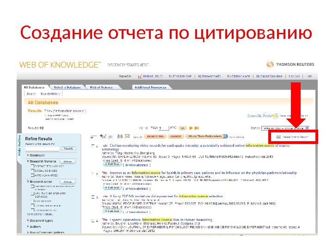Click the ENDNOTE WEB save button
Viewport: 333px width, 250px height.
coord(155,136)
